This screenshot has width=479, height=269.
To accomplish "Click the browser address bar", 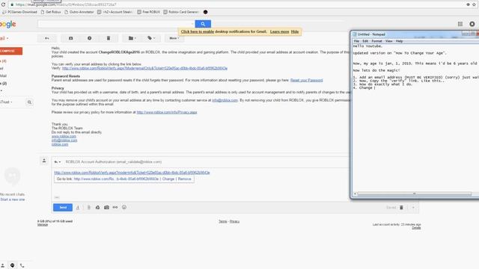I will pos(235,4).
